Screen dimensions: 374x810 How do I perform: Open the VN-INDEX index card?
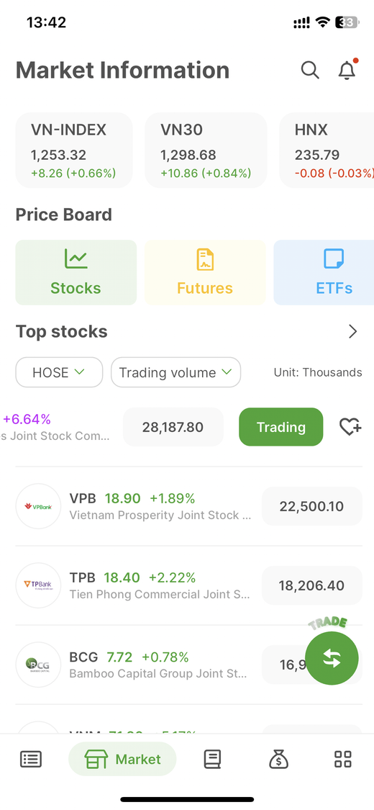click(74, 150)
